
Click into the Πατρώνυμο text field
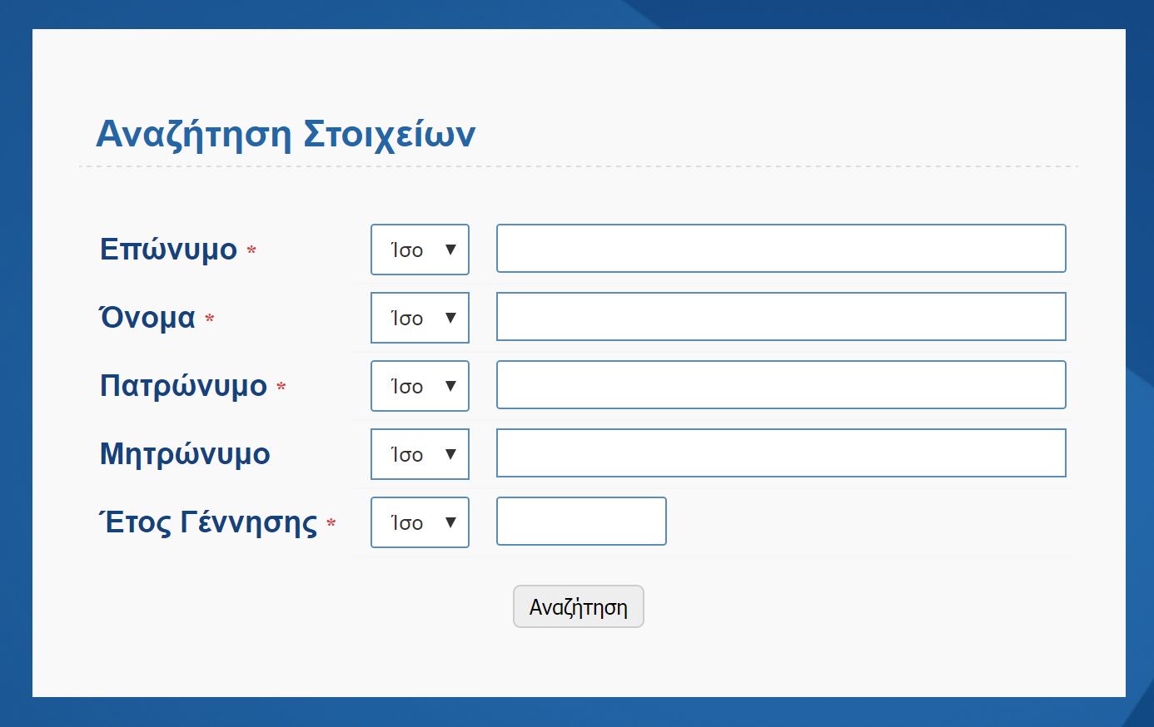781,385
